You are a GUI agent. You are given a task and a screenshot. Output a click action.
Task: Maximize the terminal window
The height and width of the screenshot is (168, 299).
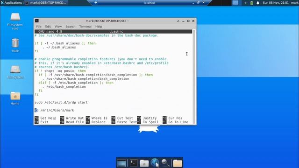188,21
